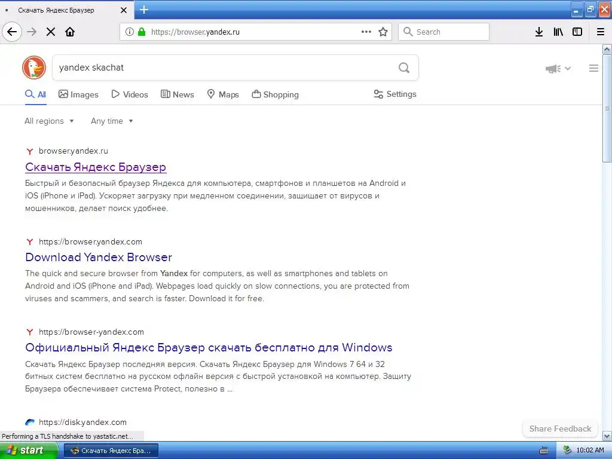Click the browser.yandex.ru result URL
Screen dimensions: 612x459
pos(74,151)
